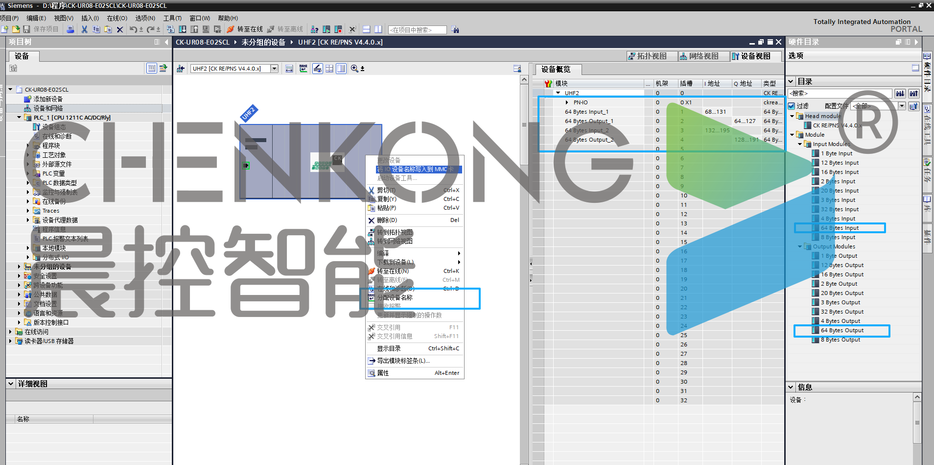Click the go to network view icon in editor toolbar
Screen dimensions: 934x465
180,69
